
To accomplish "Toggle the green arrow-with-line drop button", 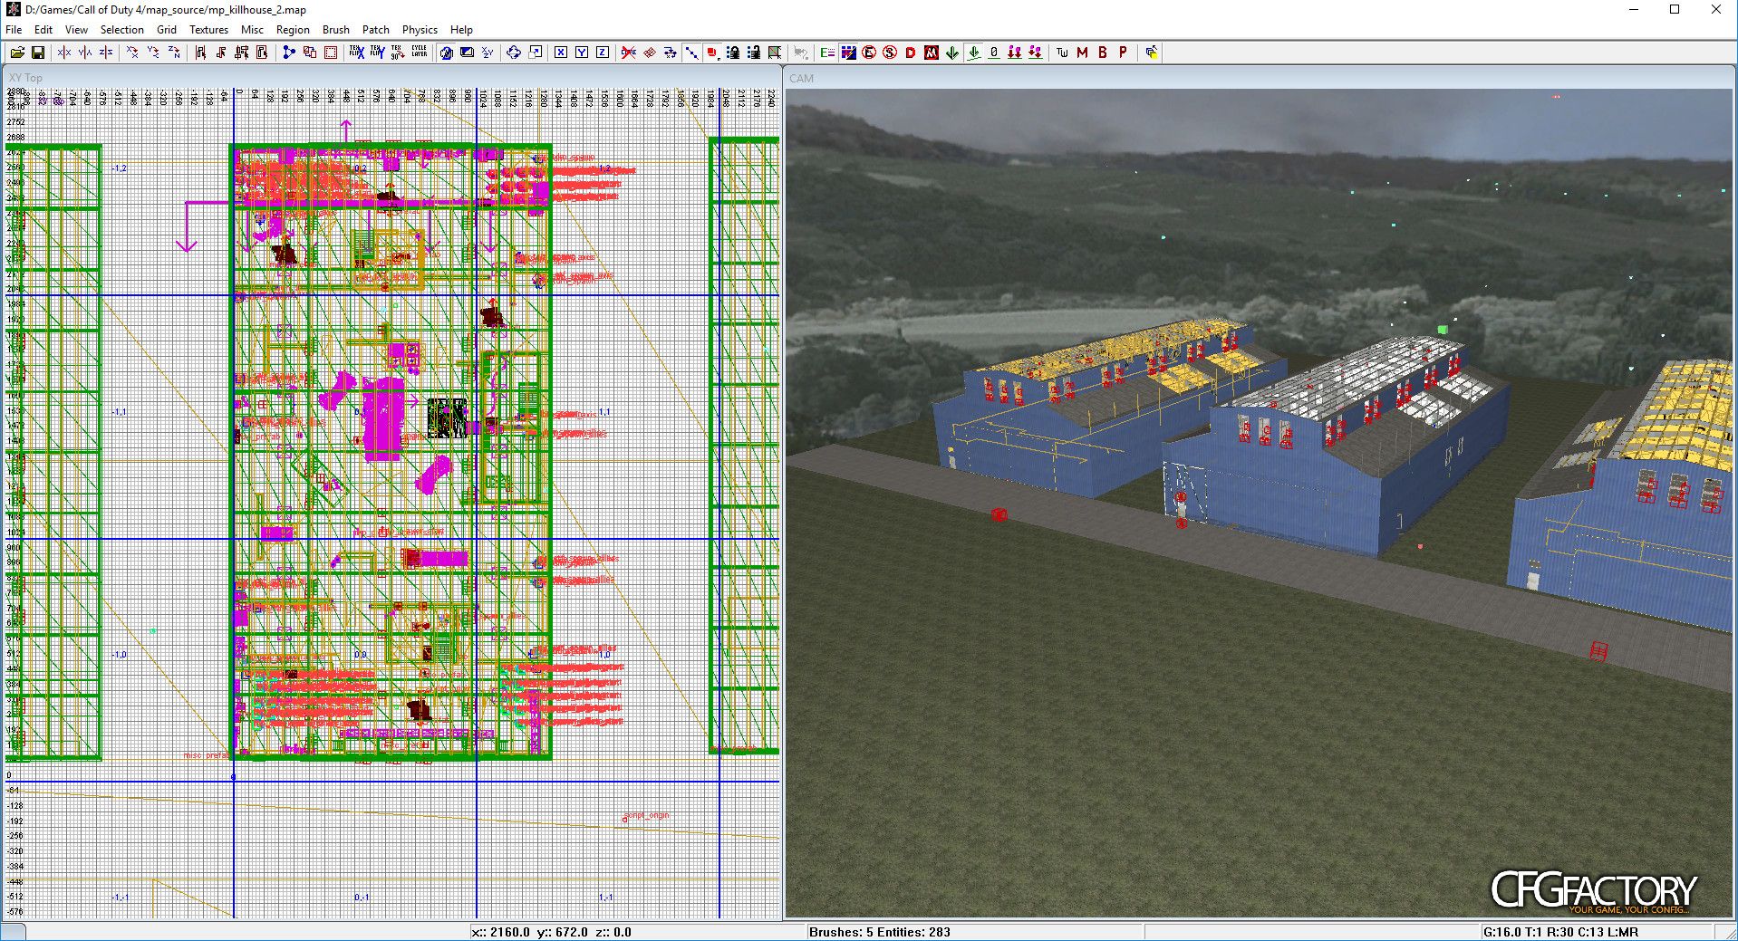I will click(973, 53).
